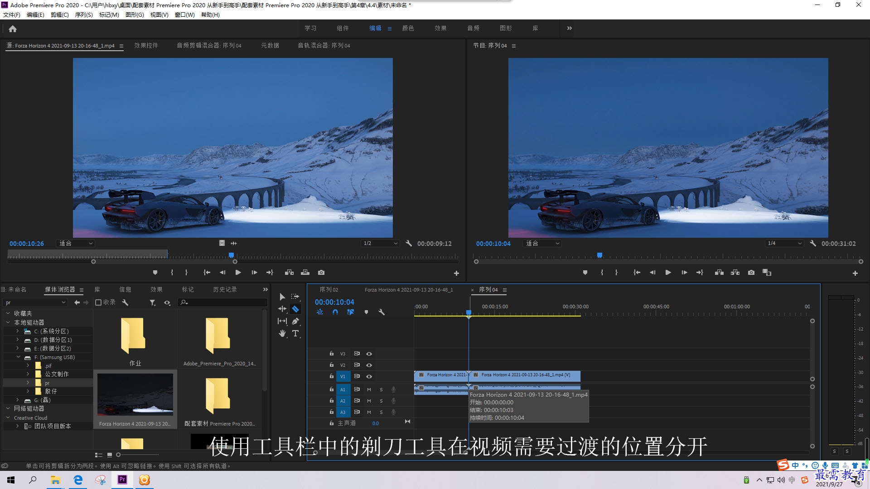This screenshot has height=489, width=870.
Task: Select the Hand tool
Action: (x=282, y=333)
